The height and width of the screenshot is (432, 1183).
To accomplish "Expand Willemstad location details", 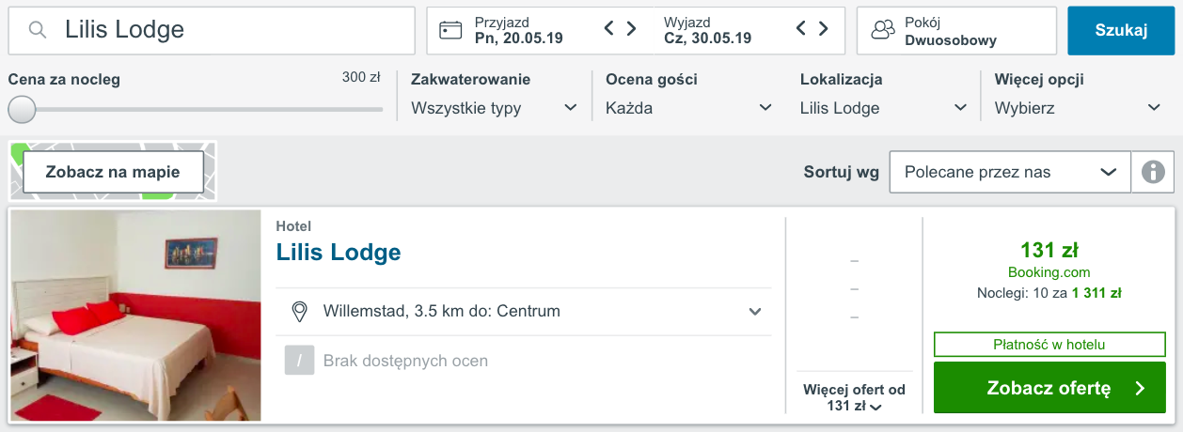I will [x=755, y=312].
